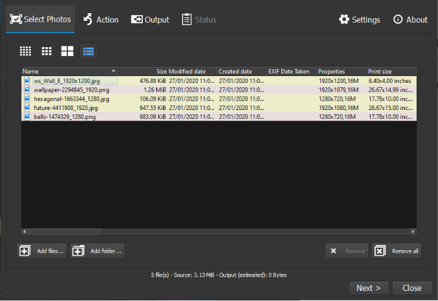Select the details list view icon
Viewport: 438px width, 301px height.
[88, 51]
